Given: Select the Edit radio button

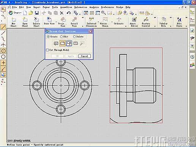Looking at the screenshot, I should pos(61,36).
